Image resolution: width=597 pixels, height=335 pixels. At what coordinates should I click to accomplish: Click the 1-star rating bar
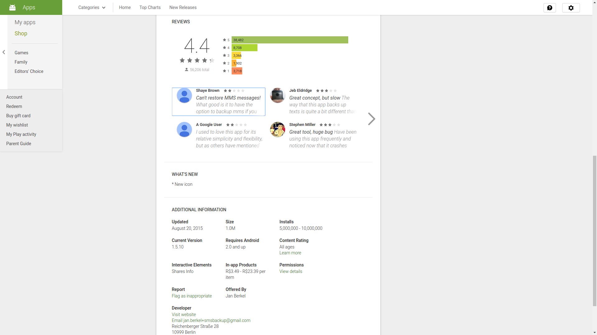coord(237,71)
